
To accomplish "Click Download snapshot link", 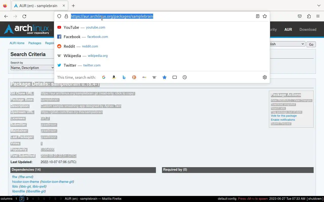I will pyautogui.click(x=283, y=104).
